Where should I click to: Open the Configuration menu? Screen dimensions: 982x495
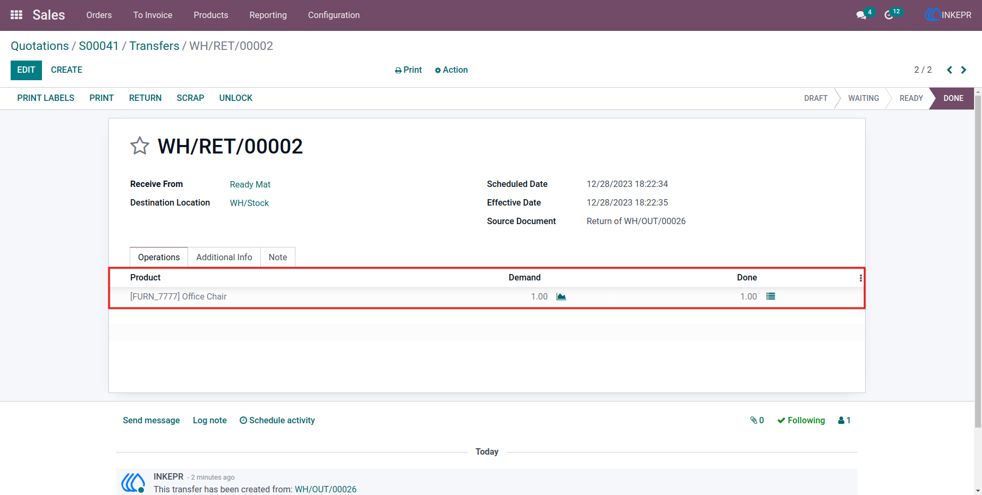(x=334, y=15)
